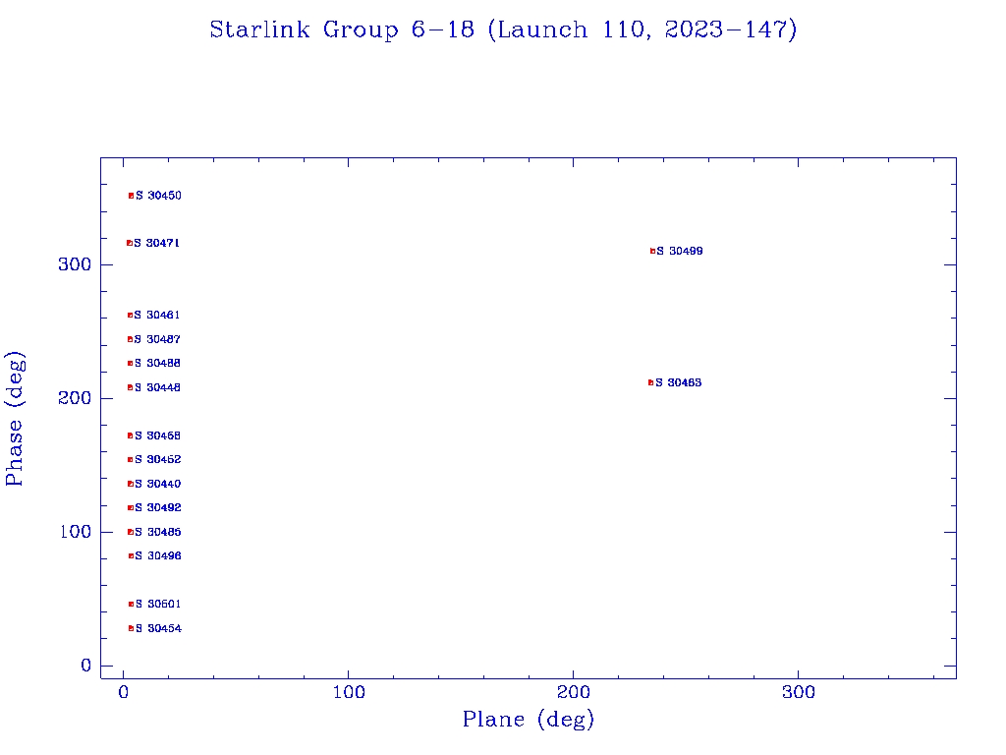Select the red point next to S 30454
1006x755 pixels.
pyautogui.click(x=131, y=628)
